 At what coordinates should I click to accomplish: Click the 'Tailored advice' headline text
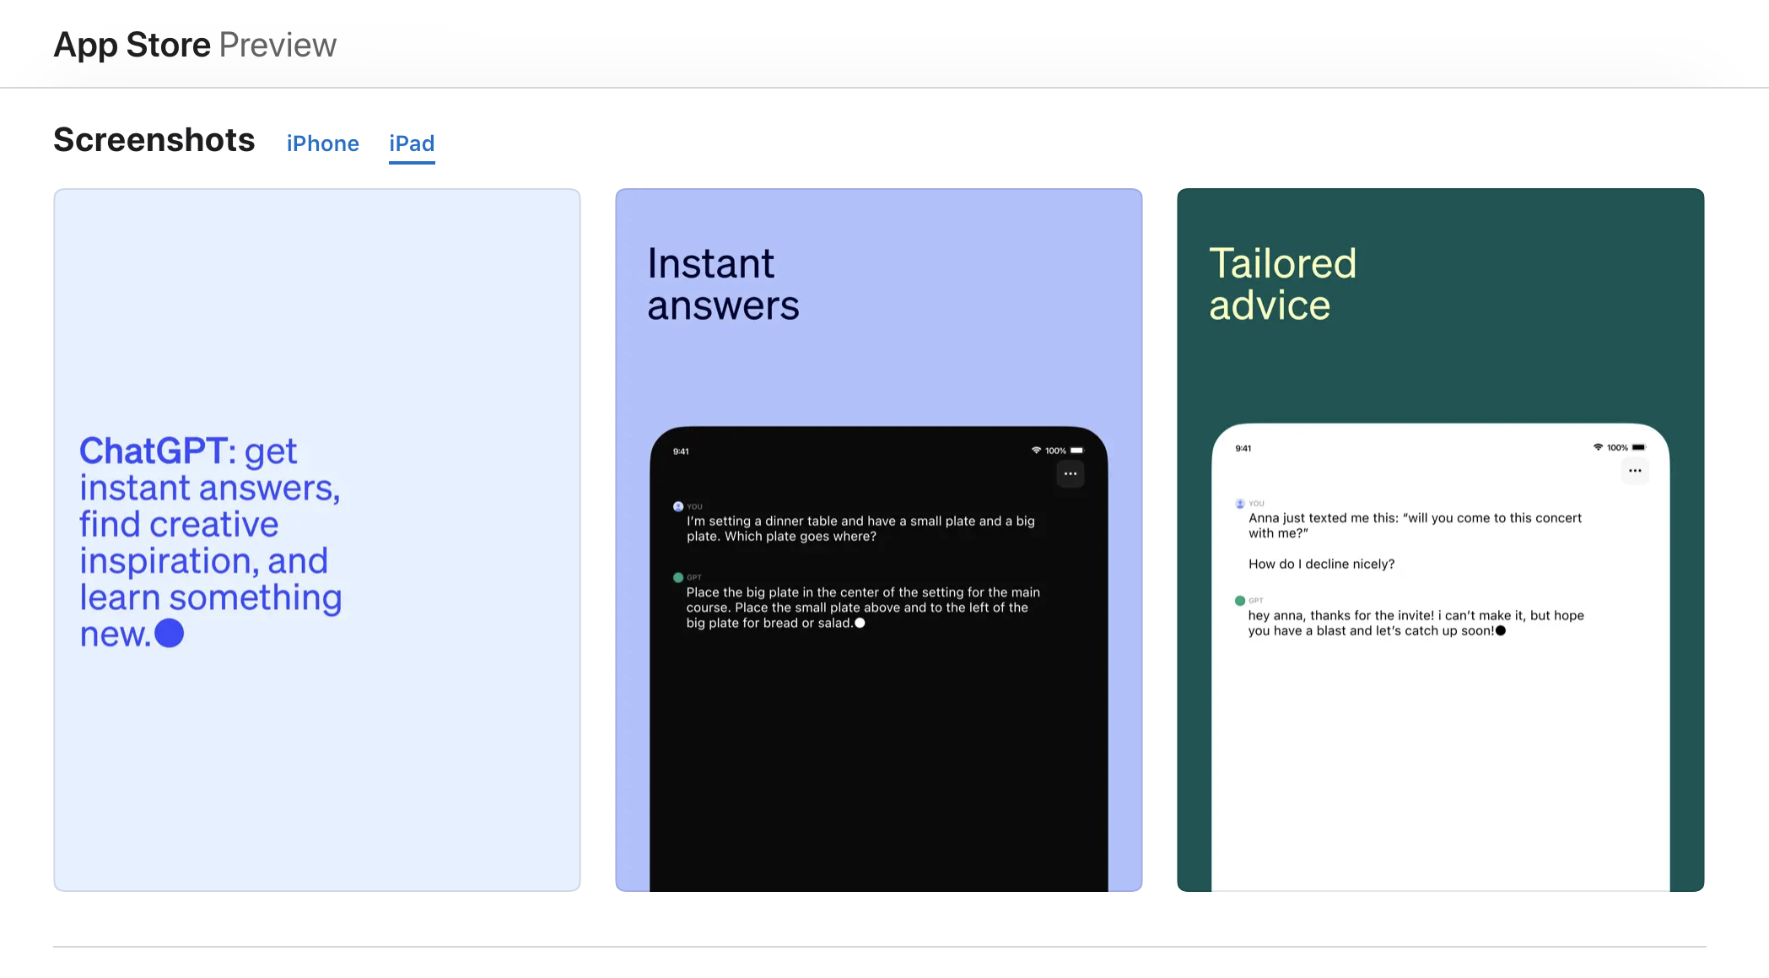tap(1282, 284)
